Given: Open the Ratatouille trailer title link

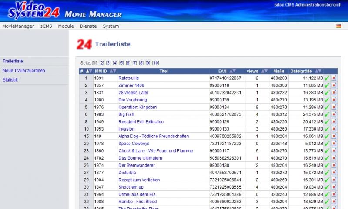Looking at the screenshot, I should pos(129,78).
